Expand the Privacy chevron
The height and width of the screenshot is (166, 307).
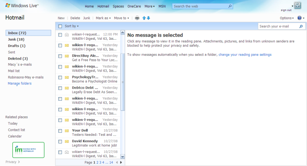pyautogui.click(x=19, y=162)
